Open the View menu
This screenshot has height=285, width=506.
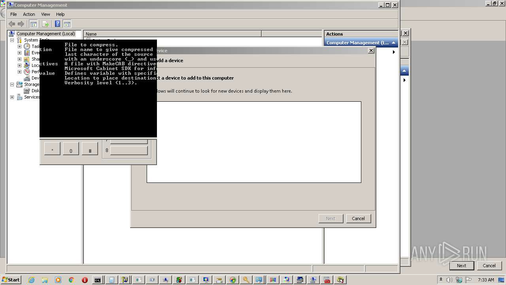(x=45, y=14)
